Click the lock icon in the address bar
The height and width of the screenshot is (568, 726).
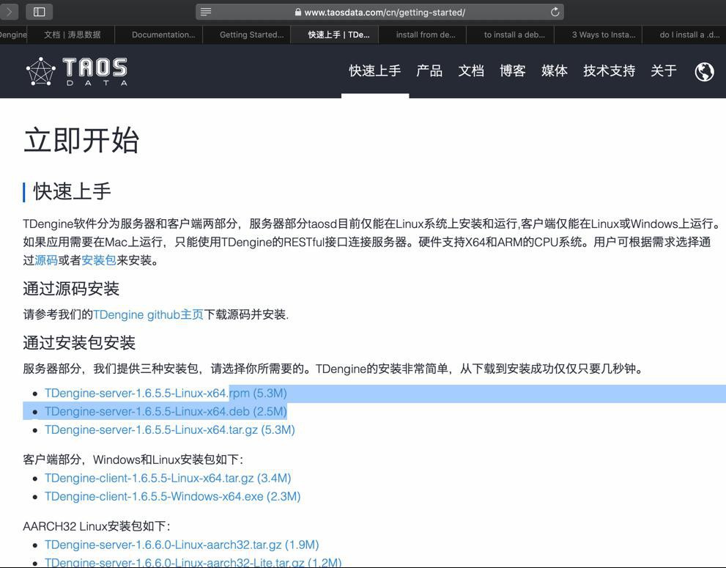[298, 12]
